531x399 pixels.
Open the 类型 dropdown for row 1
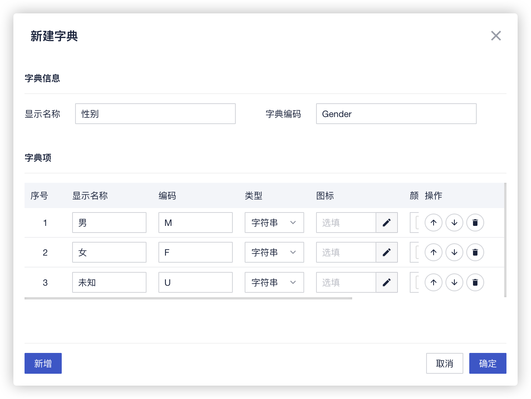[274, 223]
